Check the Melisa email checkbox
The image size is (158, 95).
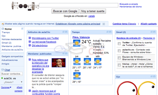pos(119,65)
